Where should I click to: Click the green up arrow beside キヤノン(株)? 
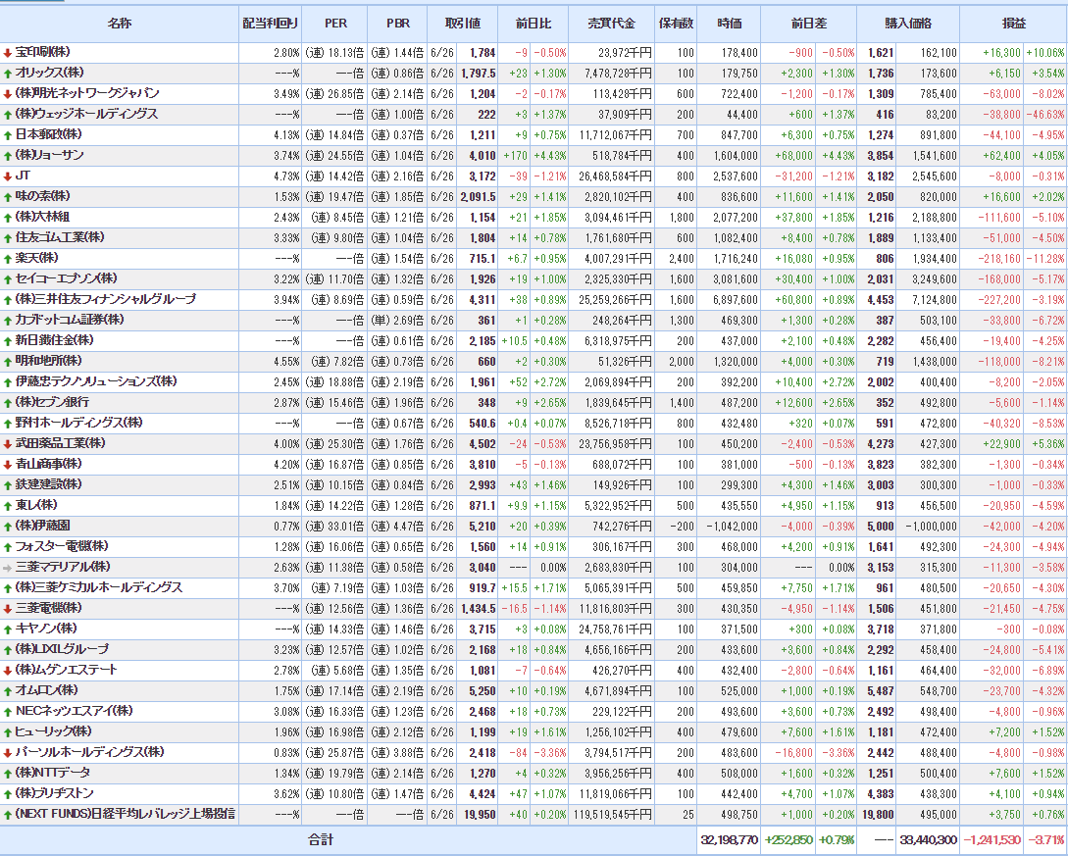[x=8, y=629]
